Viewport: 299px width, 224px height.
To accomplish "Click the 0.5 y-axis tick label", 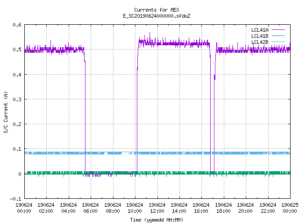I will coord(17,49).
